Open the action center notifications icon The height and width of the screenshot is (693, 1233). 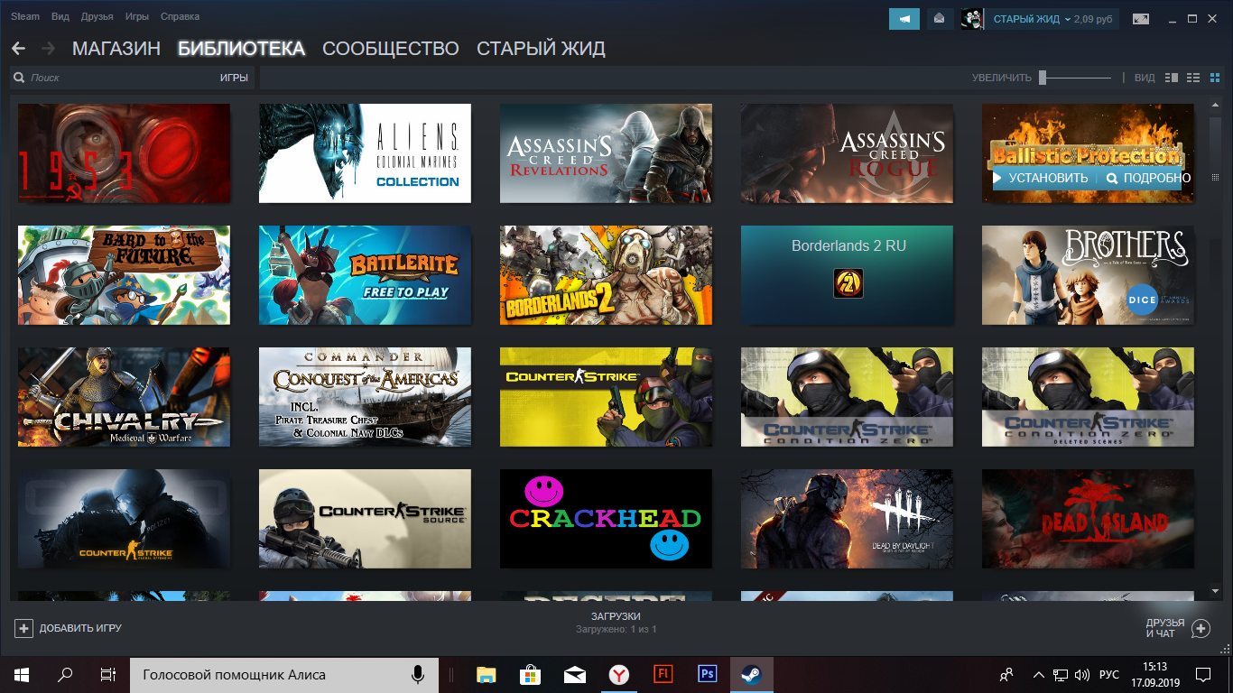click(1203, 674)
